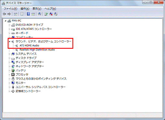Open the blue Help question-mark icon
The height and width of the screenshot is (120, 165).
coord(28,14)
